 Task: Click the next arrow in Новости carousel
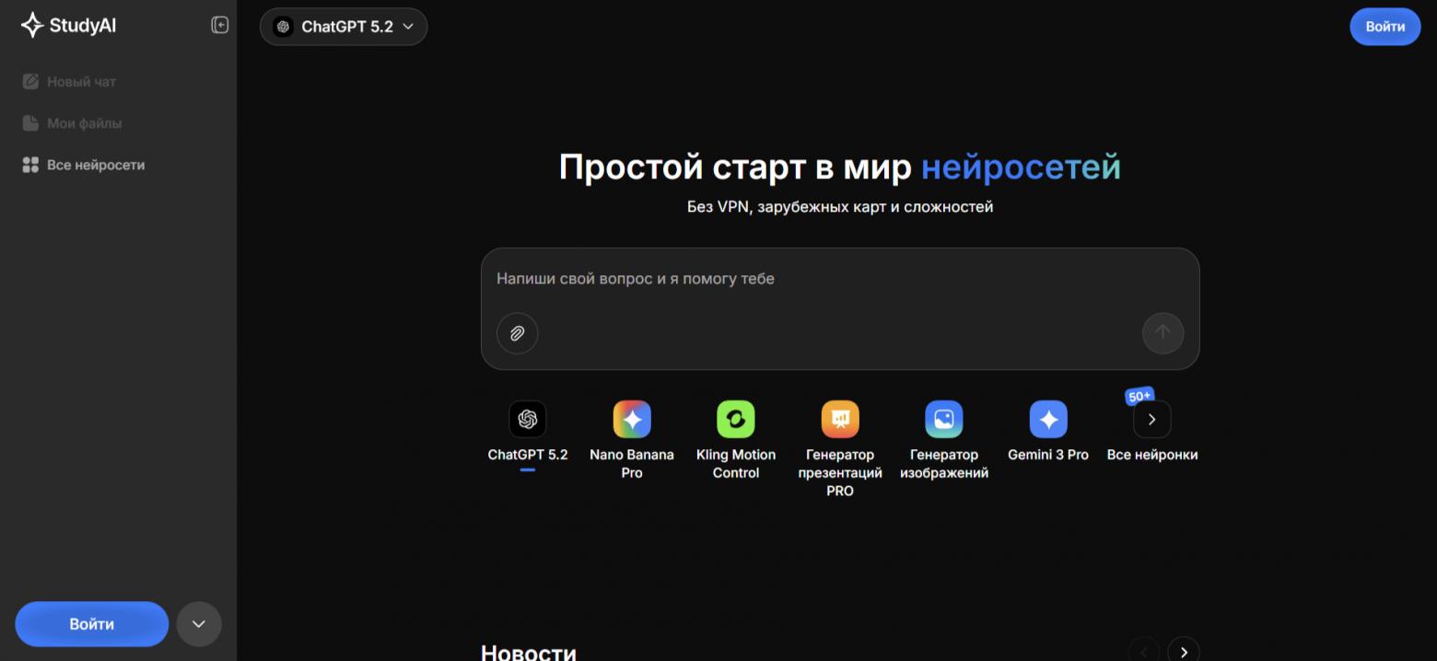1183,651
